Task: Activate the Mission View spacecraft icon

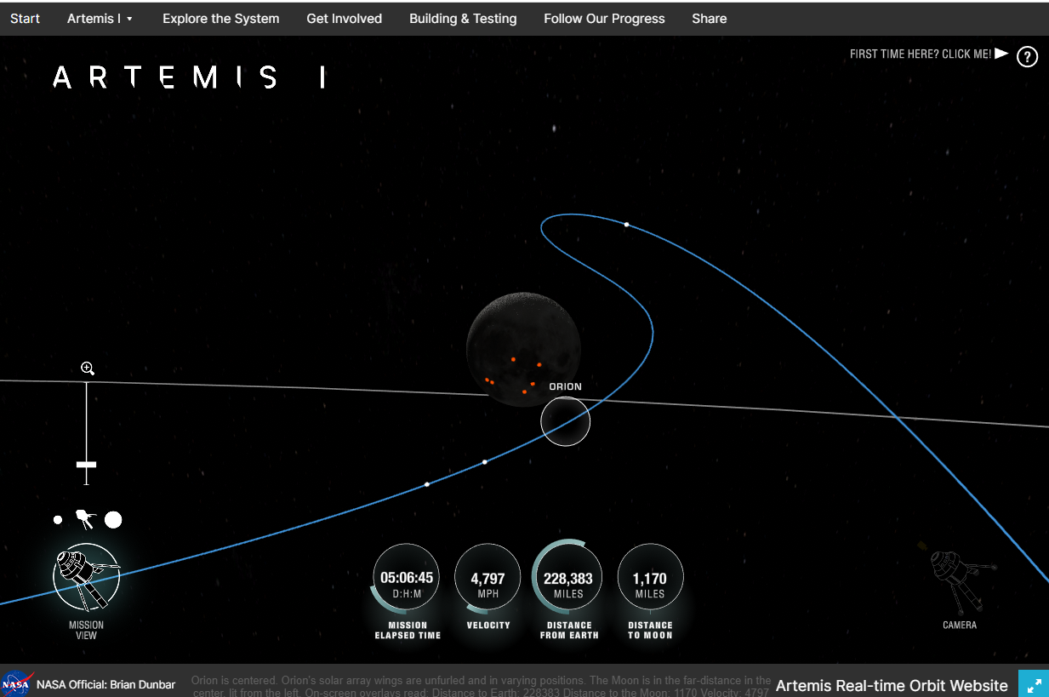Action: click(x=87, y=577)
